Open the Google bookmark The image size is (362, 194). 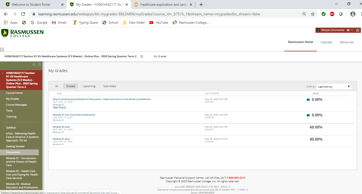[39, 23]
